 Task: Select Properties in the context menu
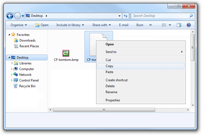[x=113, y=100]
